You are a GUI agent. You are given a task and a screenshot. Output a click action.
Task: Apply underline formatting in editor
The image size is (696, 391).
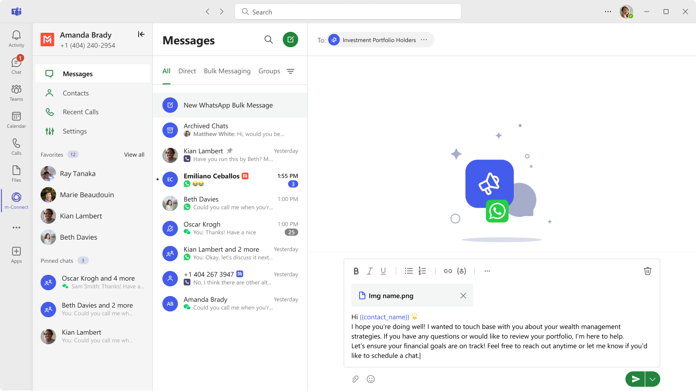[383, 271]
